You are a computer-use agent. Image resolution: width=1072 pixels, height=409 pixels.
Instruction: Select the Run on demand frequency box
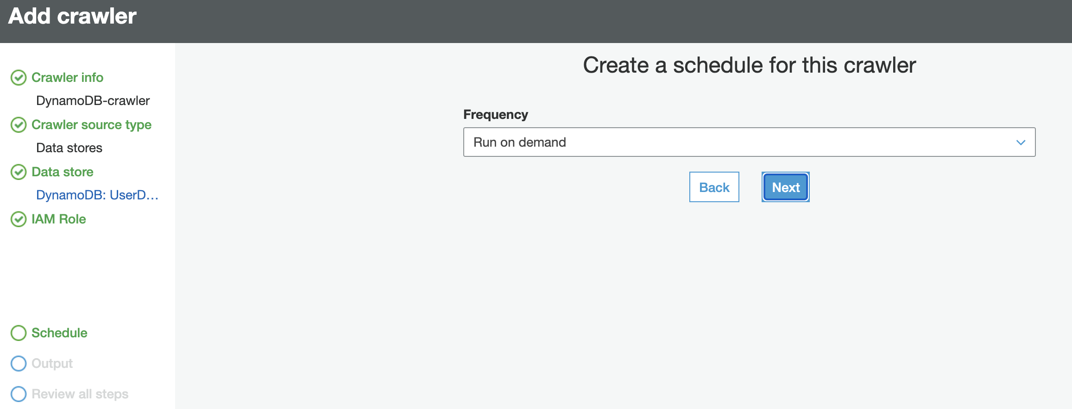point(749,142)
